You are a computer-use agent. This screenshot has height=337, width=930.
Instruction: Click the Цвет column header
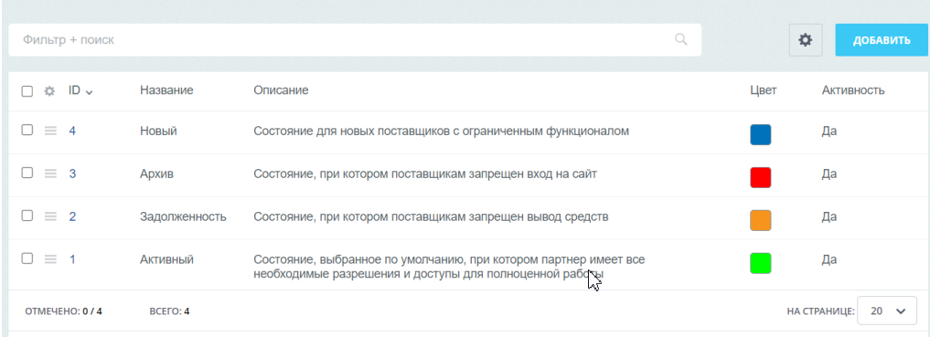764,90
